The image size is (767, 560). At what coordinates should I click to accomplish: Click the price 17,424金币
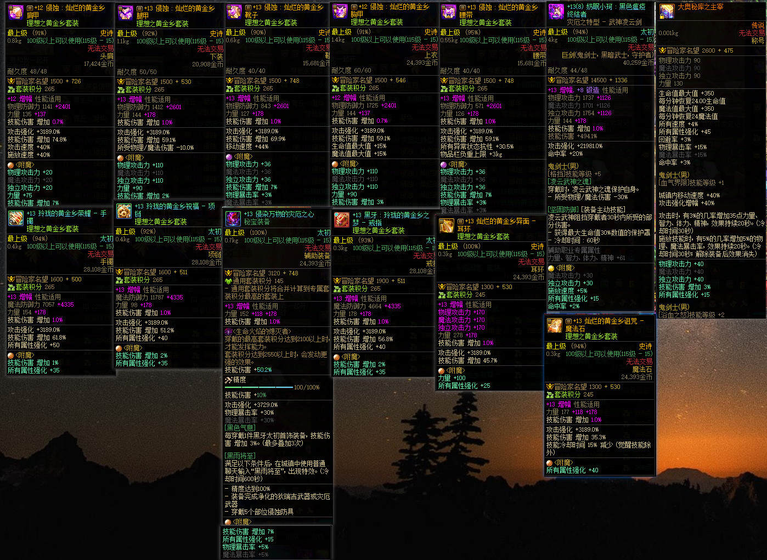click(x=99, y=64)
